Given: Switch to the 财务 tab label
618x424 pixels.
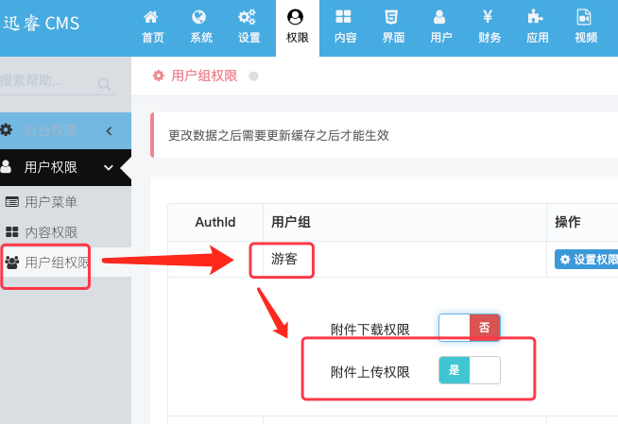Looking at the screenshot, I should [x=489, y=38].
